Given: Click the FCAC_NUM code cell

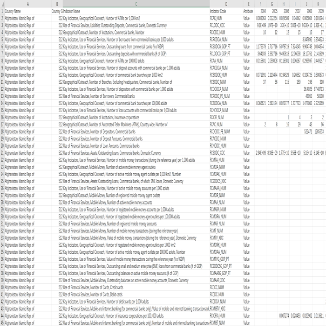Looking at the screenshot, I should pyautogui.click(x=226, y=124).
